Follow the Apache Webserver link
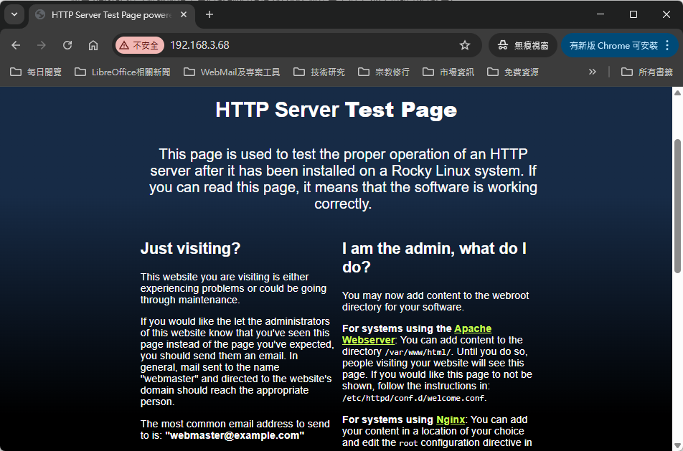The width and height of the screenshot is (683, 451). point(417,334)
